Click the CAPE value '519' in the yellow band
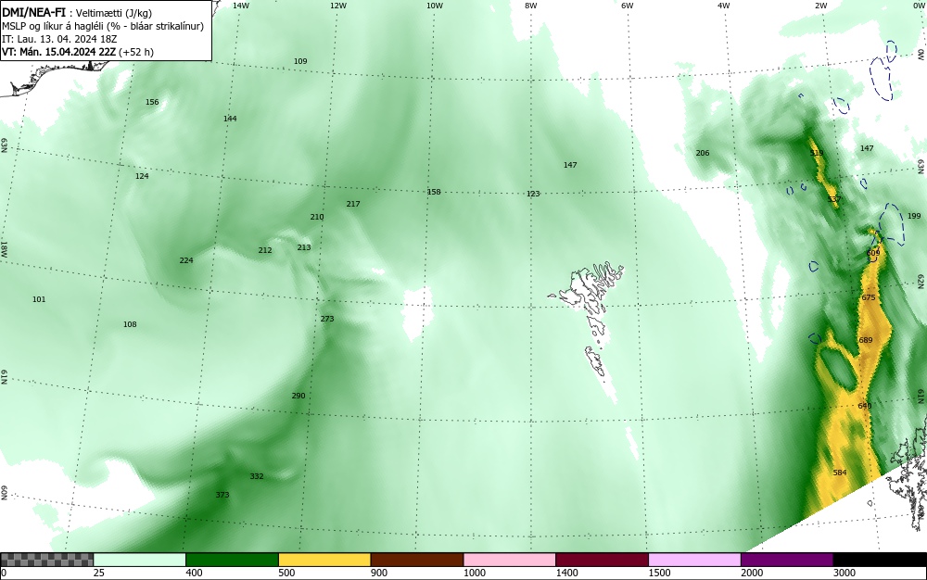 [x=817, y=153]
